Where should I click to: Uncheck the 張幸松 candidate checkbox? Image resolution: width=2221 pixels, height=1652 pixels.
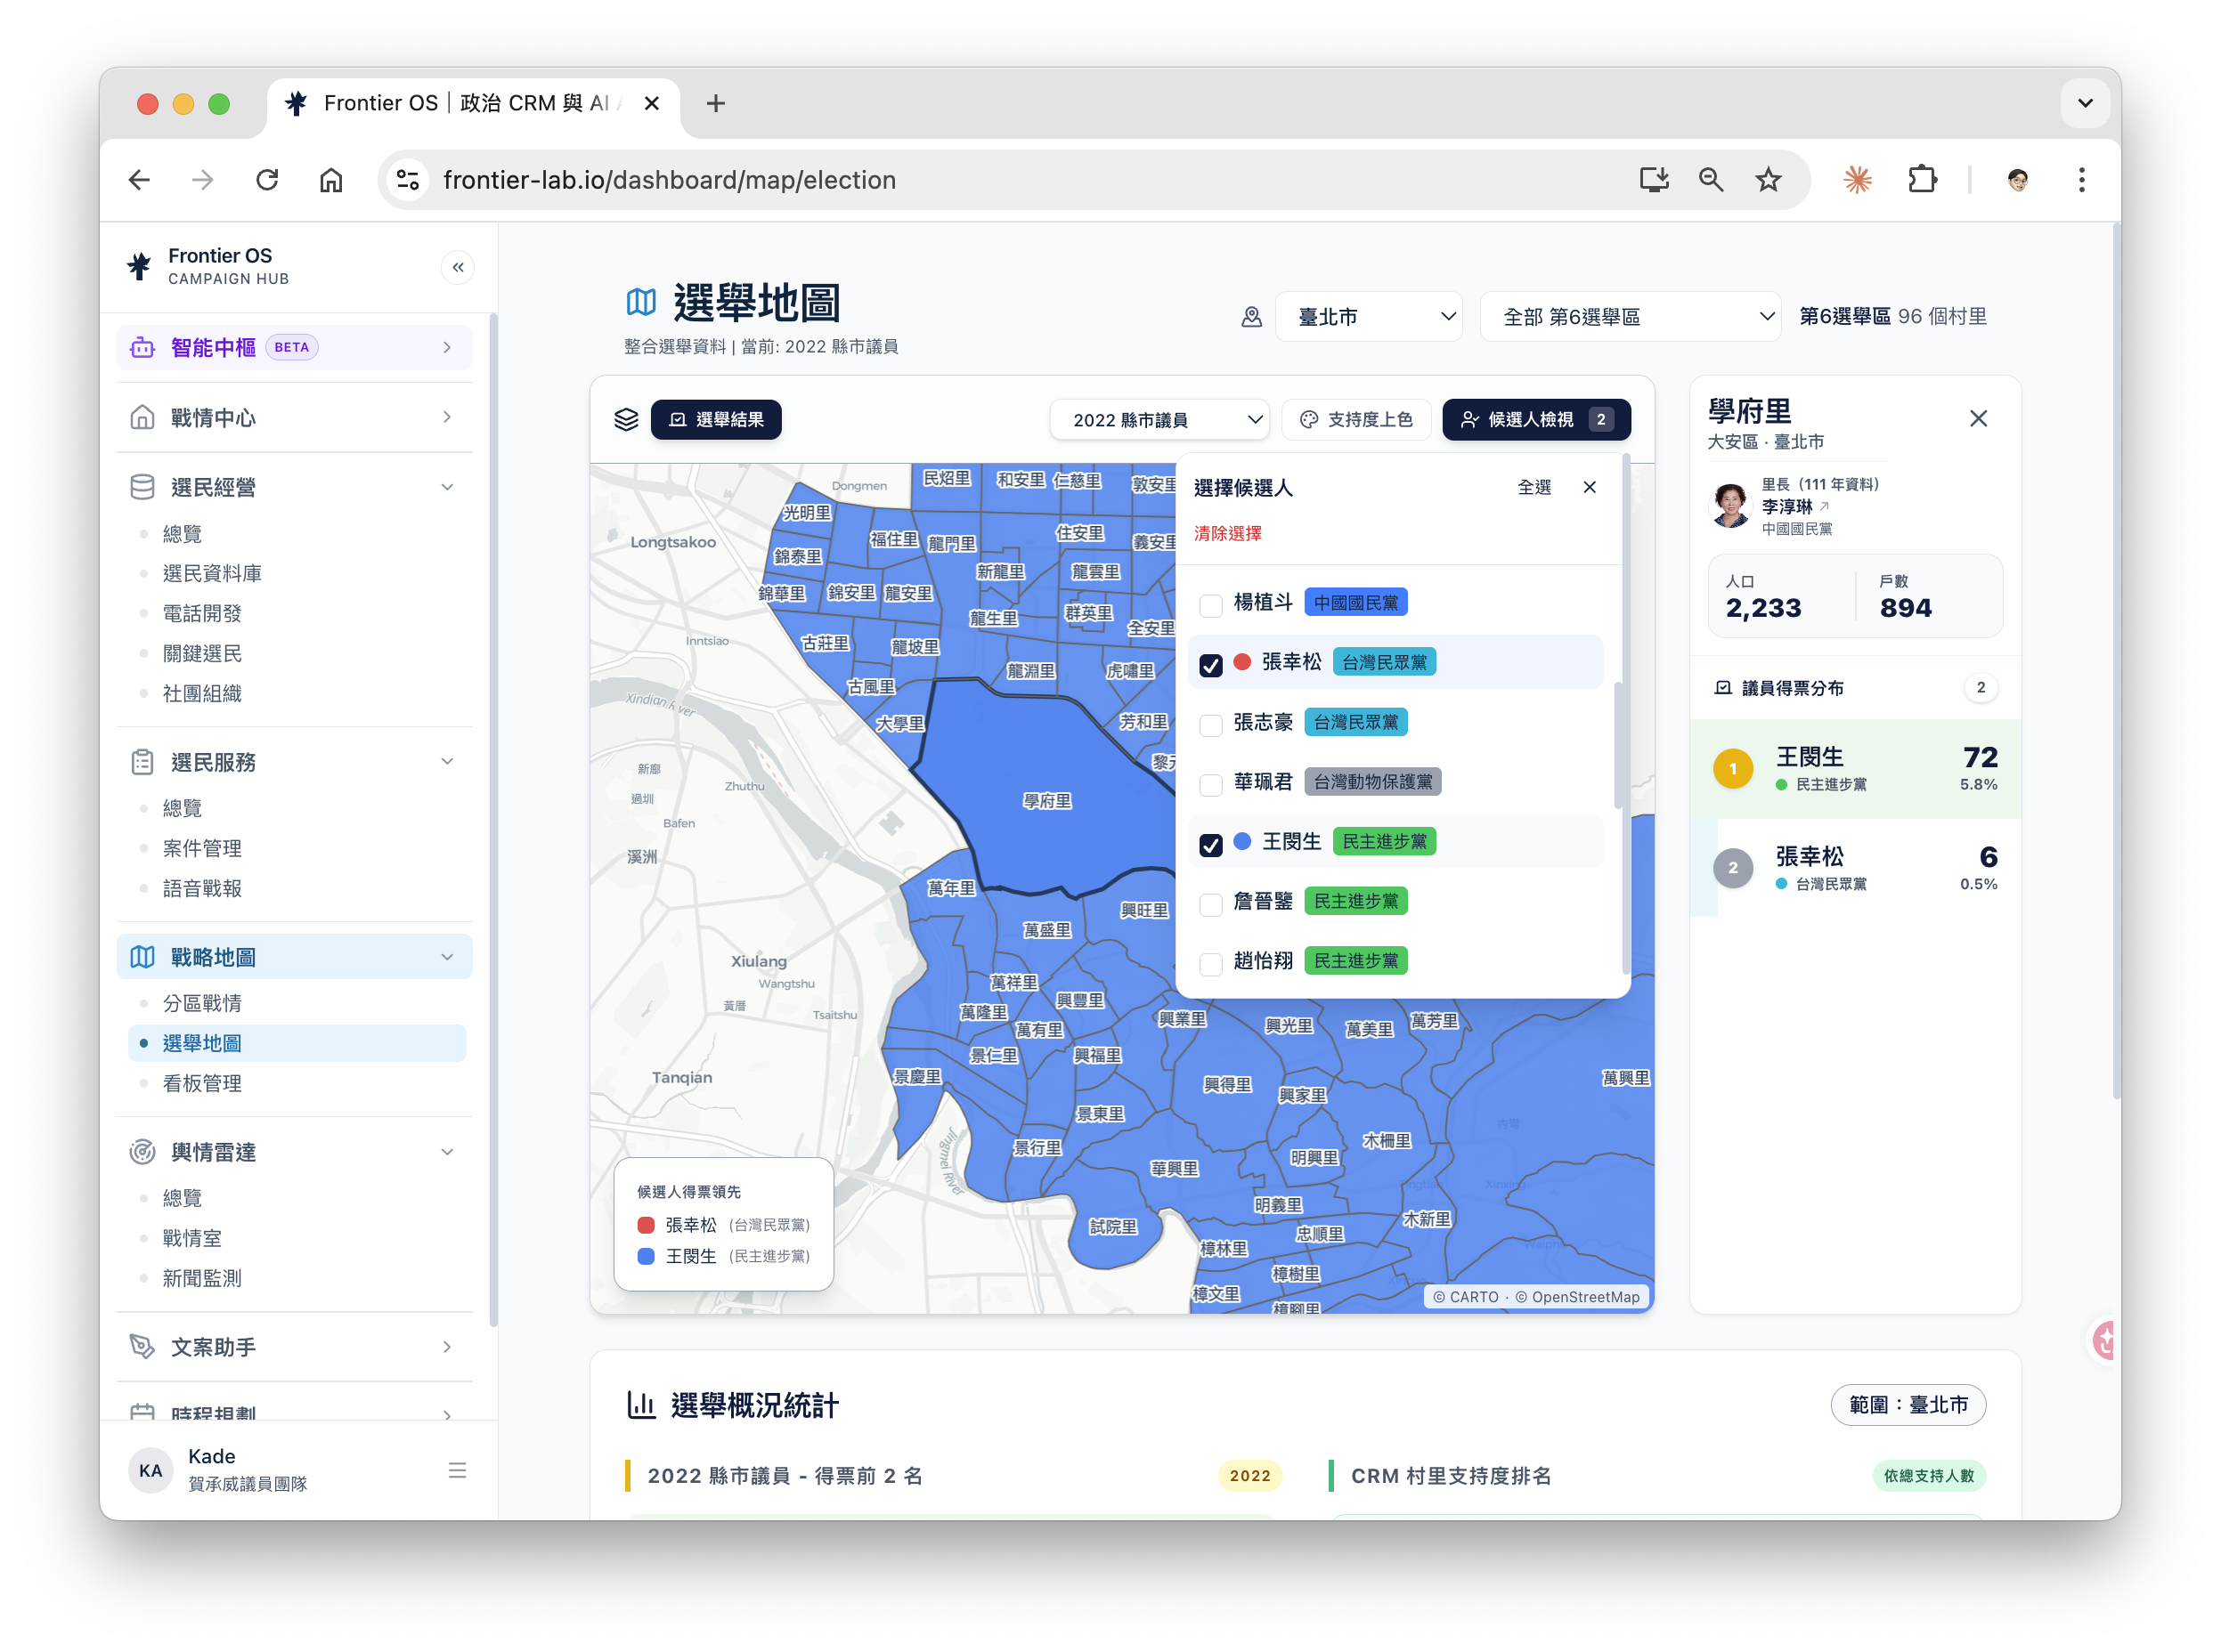pos(1210,664)
